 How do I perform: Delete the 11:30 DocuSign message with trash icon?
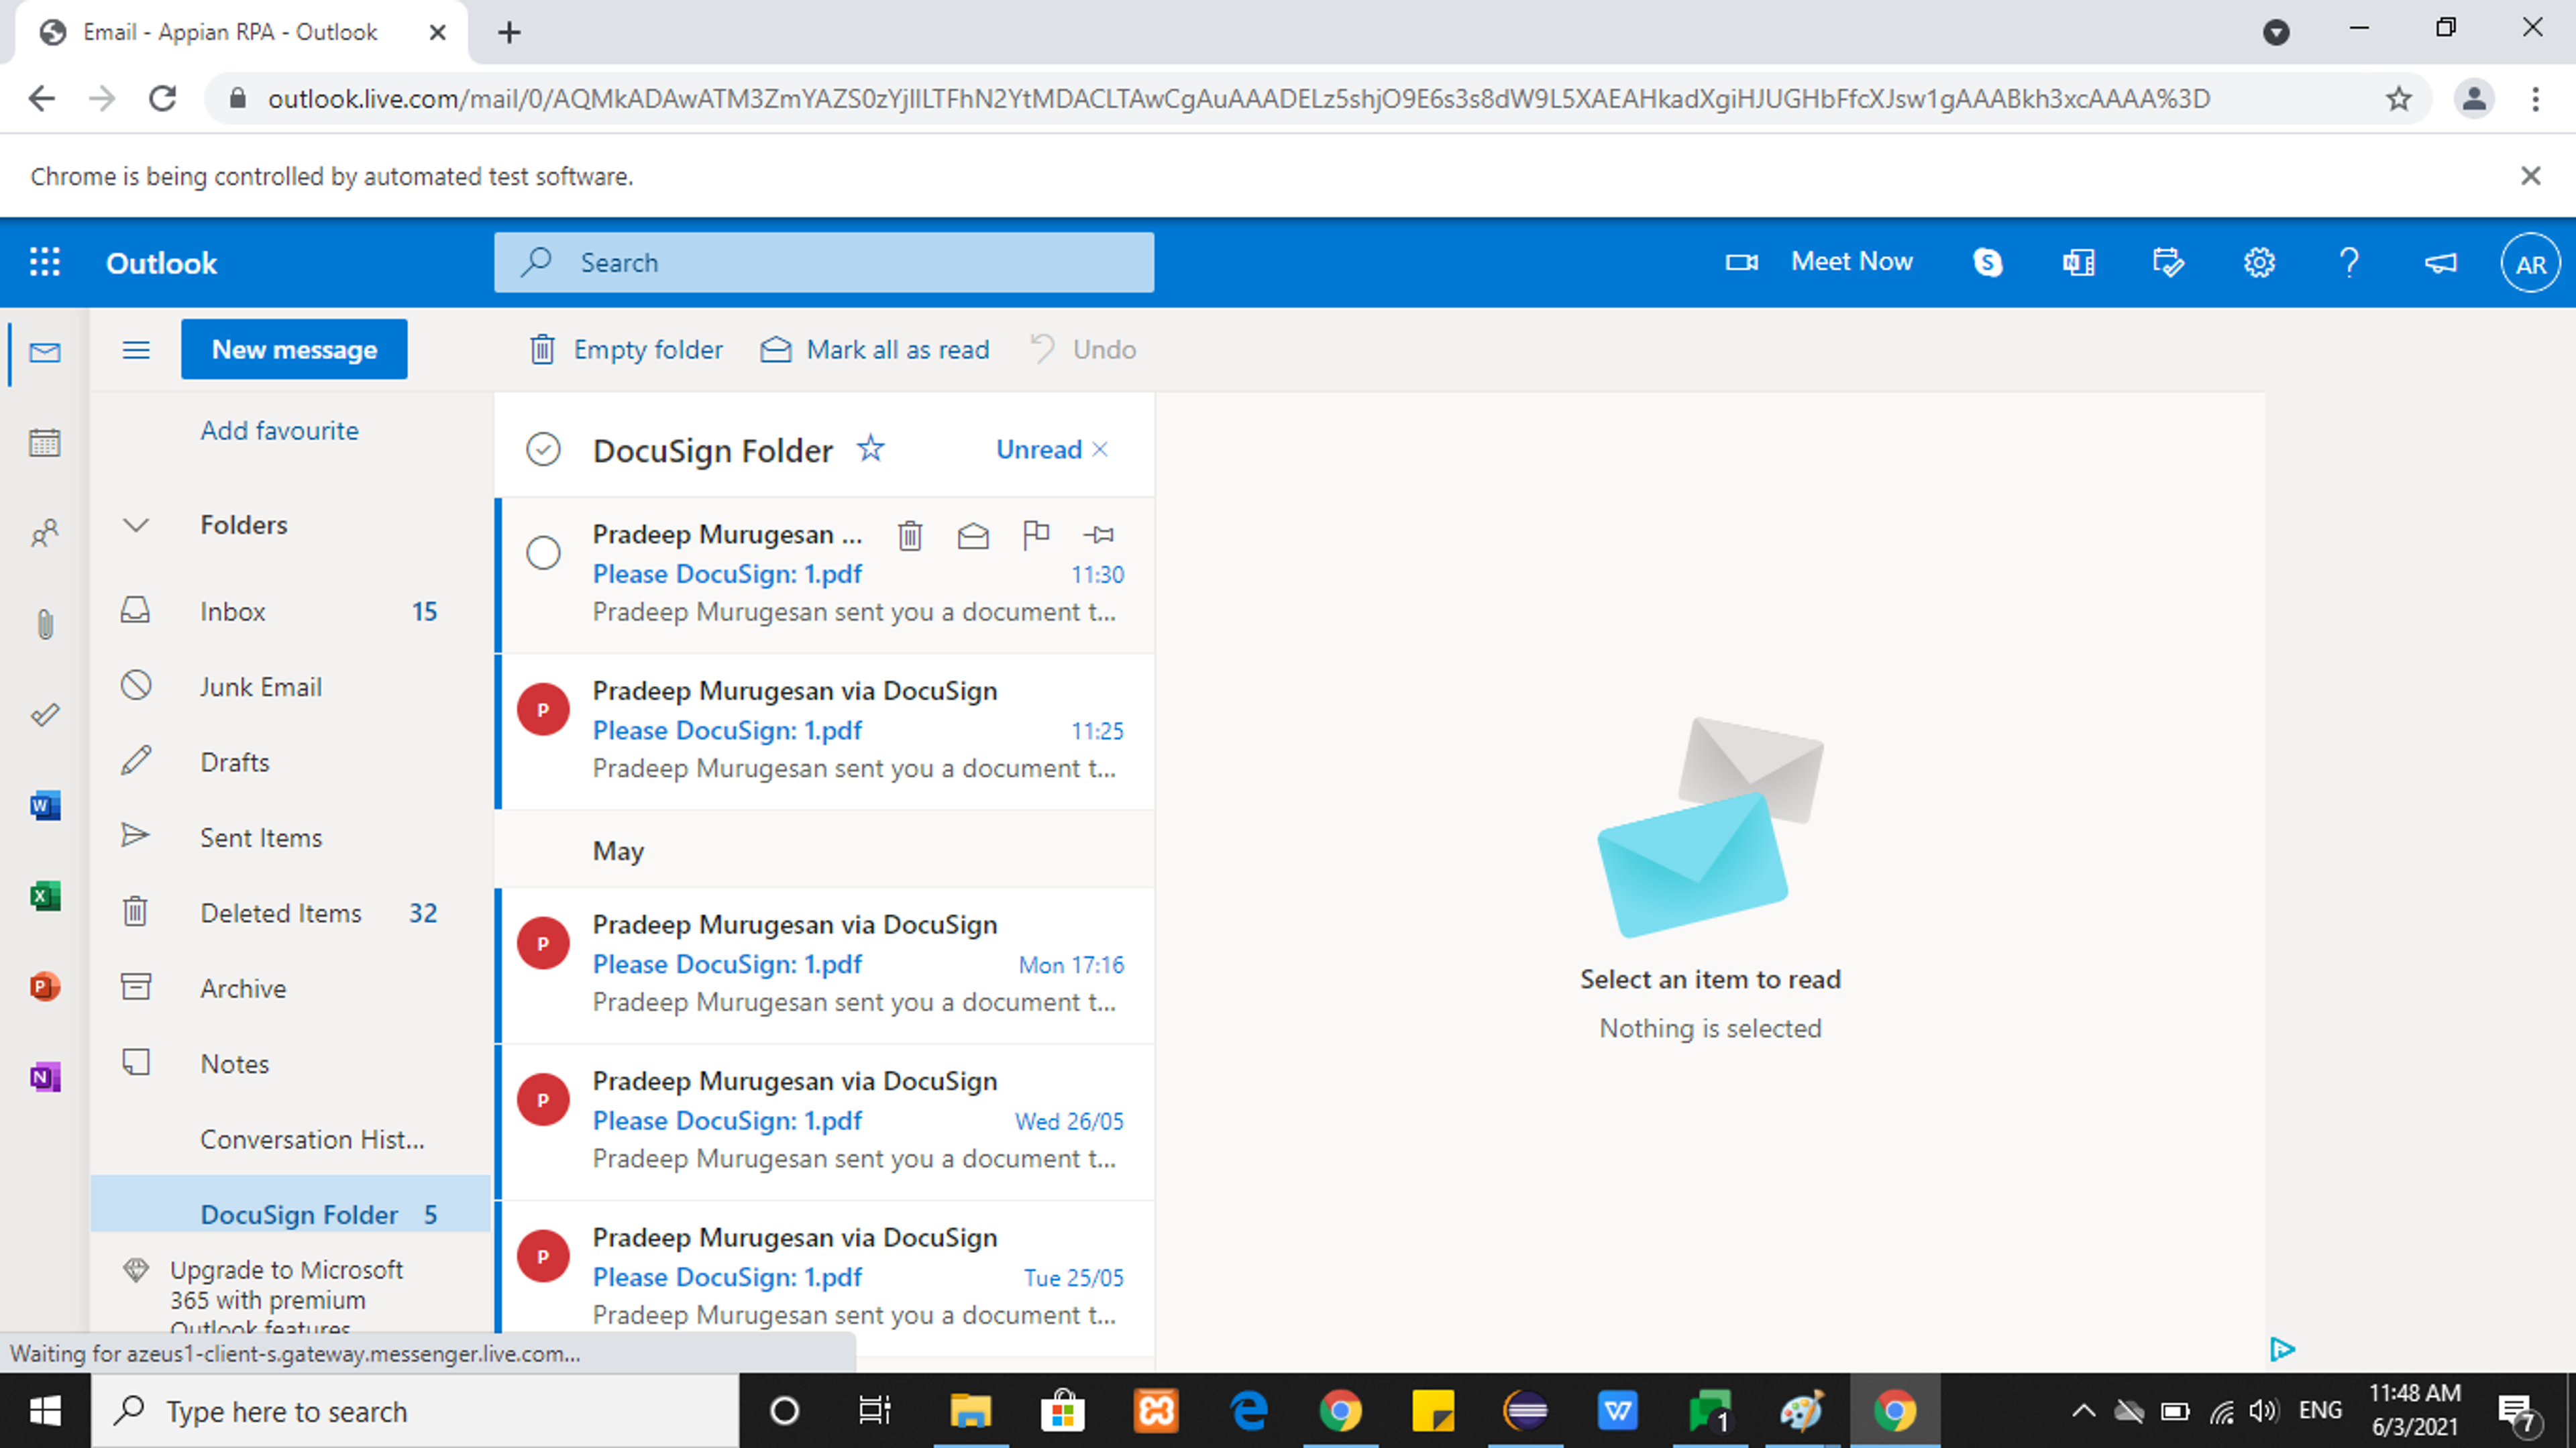[909, 535]
